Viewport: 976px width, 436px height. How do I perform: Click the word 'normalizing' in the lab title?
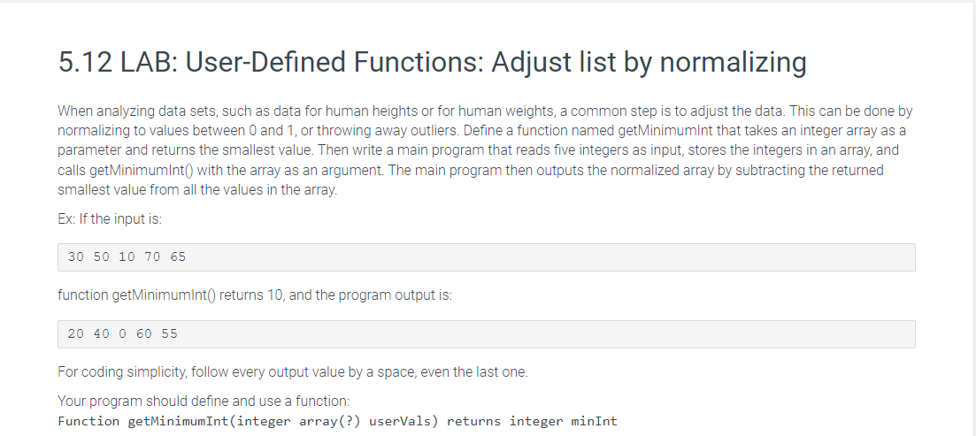(x=733, y=62)
